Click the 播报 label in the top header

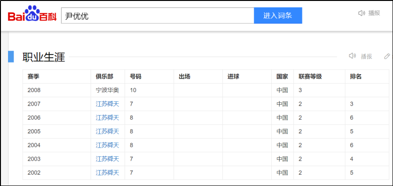(x=374, y=13)
